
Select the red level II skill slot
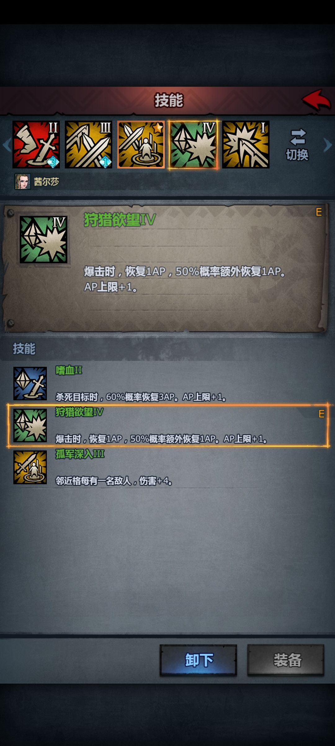coord(36,145)
